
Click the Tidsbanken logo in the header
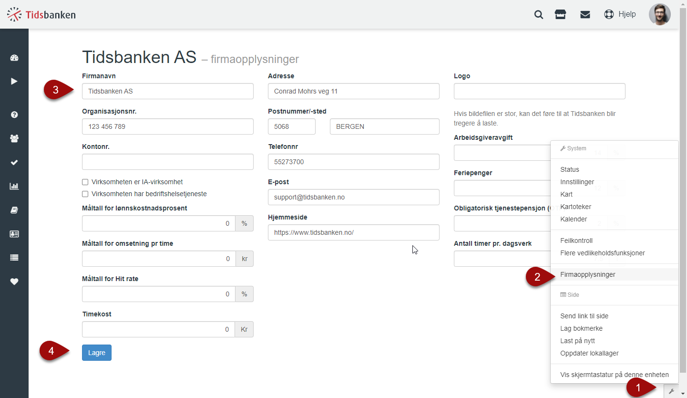coord(41,15)
